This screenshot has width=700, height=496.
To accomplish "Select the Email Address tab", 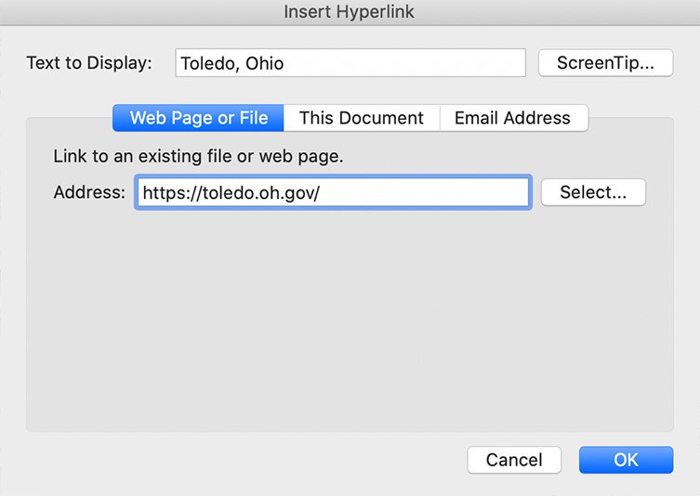I will [511, 118].
